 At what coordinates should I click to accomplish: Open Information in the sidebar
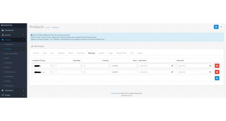pyautogui.click(x=9, y=86)
